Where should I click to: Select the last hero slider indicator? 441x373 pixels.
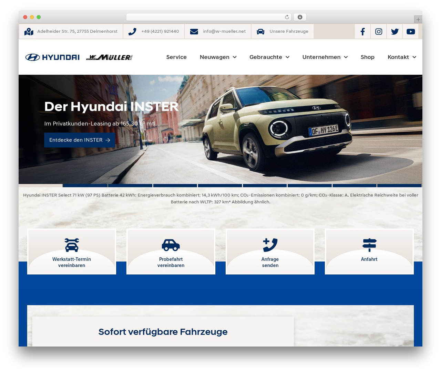coord(400,185)
